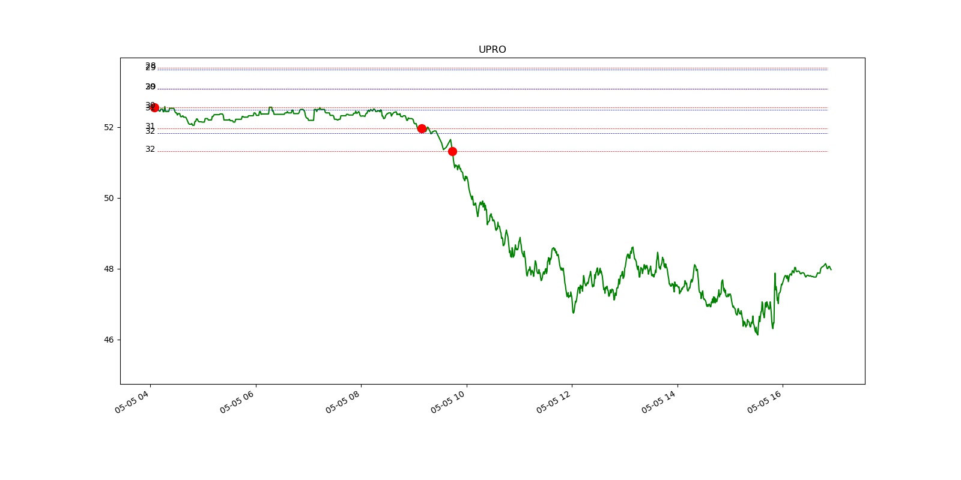Click the x-axis label 05-05 10

coord(448,402)
